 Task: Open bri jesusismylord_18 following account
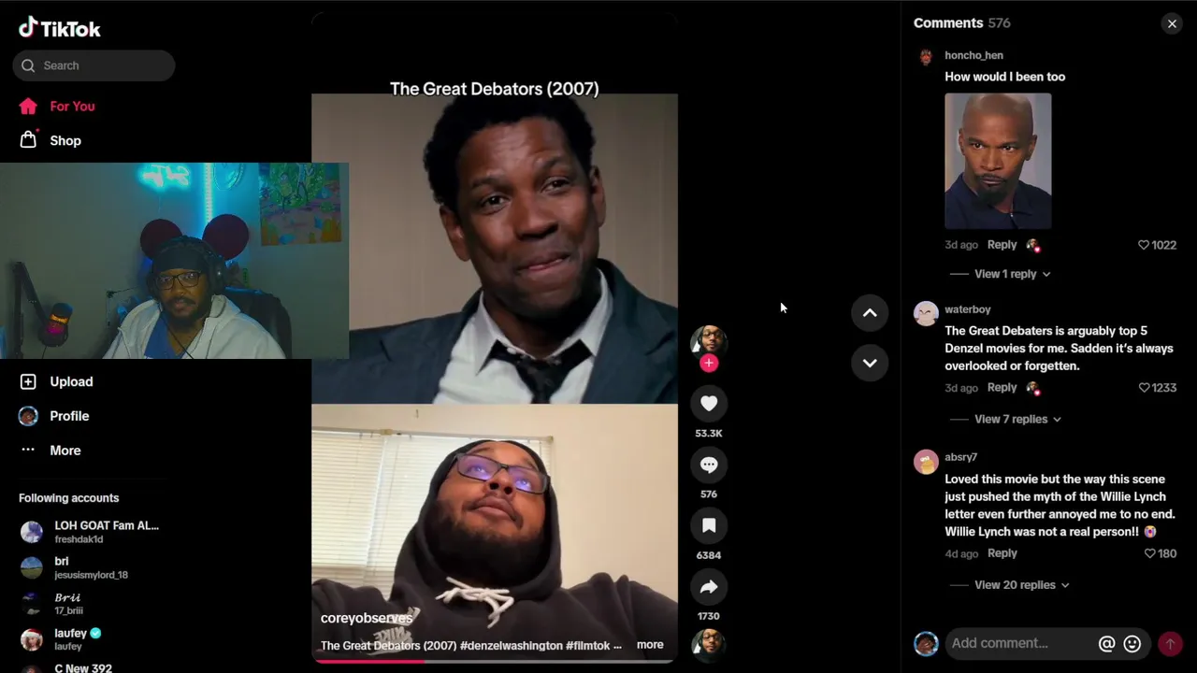(x=91, y=567)
